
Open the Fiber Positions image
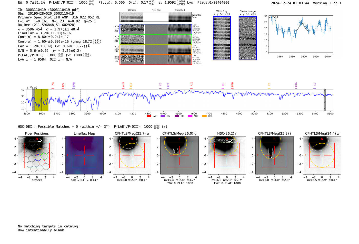coord(37,155)
